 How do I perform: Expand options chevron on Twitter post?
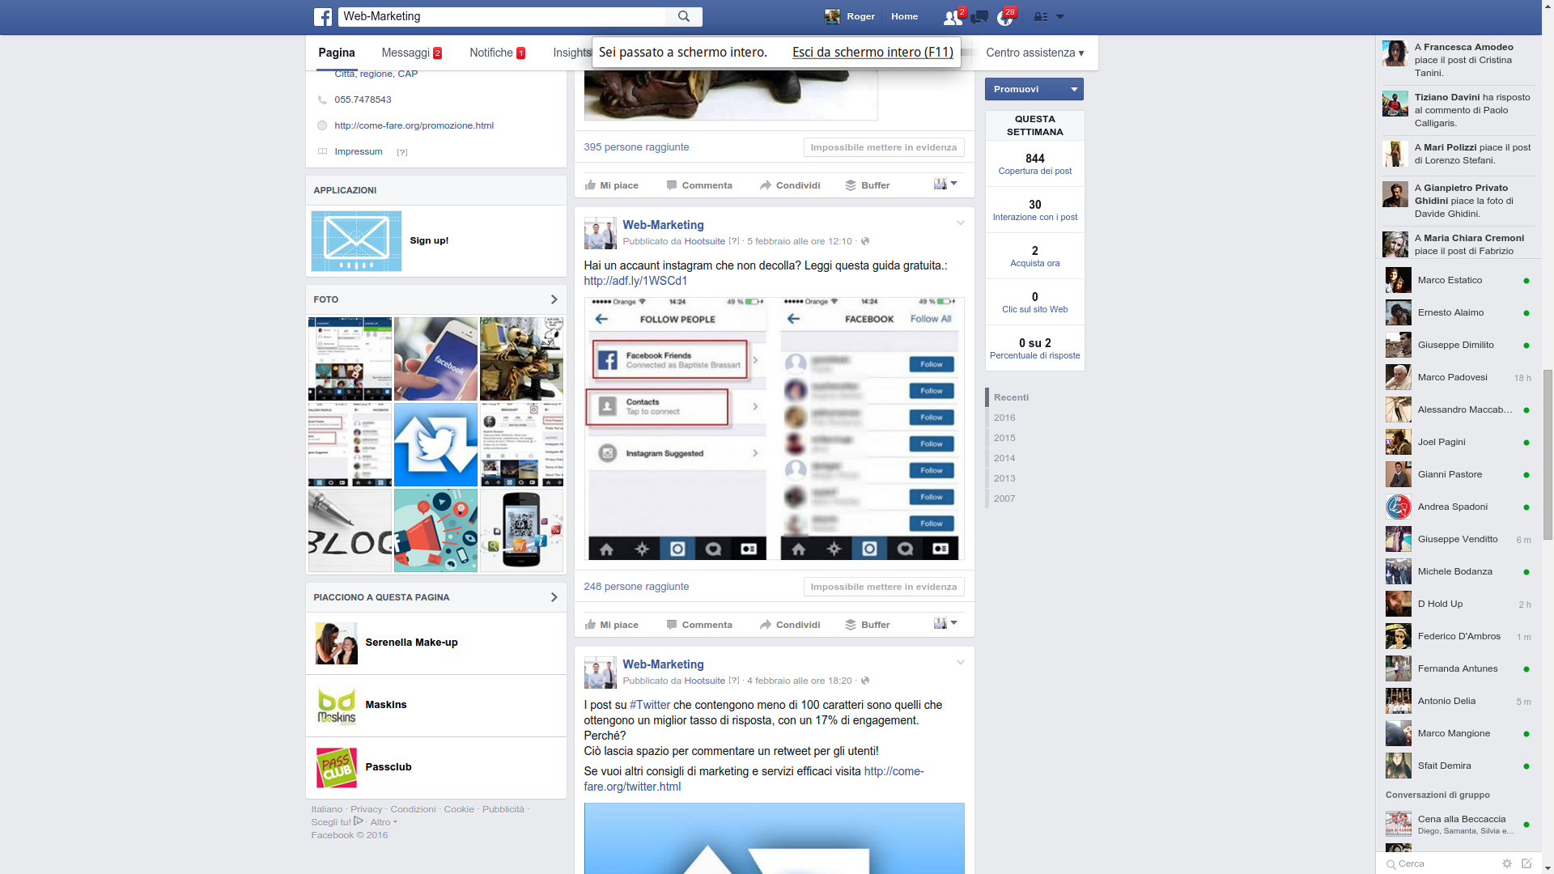pos(961,663)
